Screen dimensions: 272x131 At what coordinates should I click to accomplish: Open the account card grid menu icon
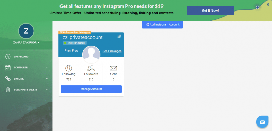click(x=119, y=36)
